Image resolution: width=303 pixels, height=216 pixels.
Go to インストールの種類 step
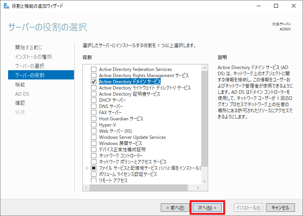pyautogui.click(x=34, y=57)
